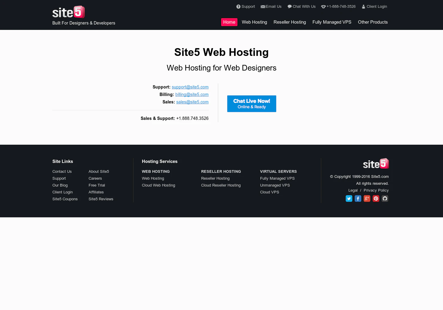This screenshot has width=443, height=310.
Task: Open the Other Products menu
Action: click(x=373, y=22)
